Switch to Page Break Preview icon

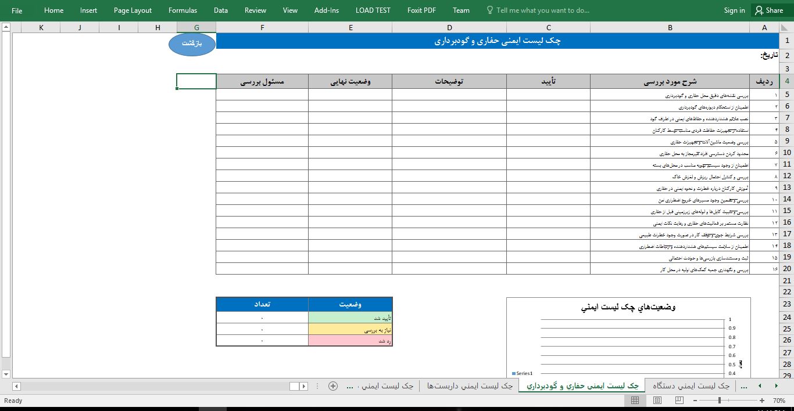click(679, 401)
